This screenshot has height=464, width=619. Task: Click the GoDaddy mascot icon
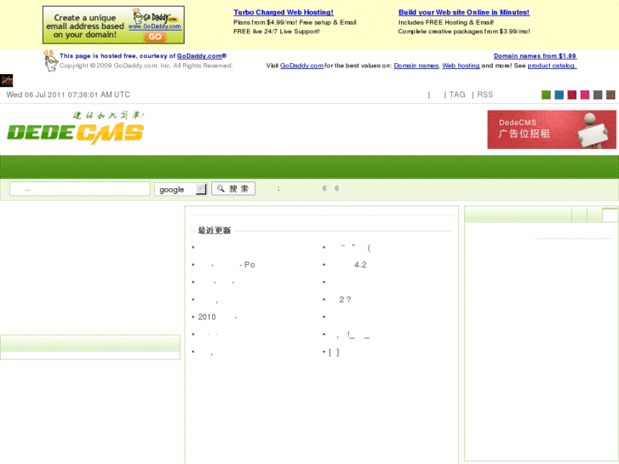(x=50, y=60)
